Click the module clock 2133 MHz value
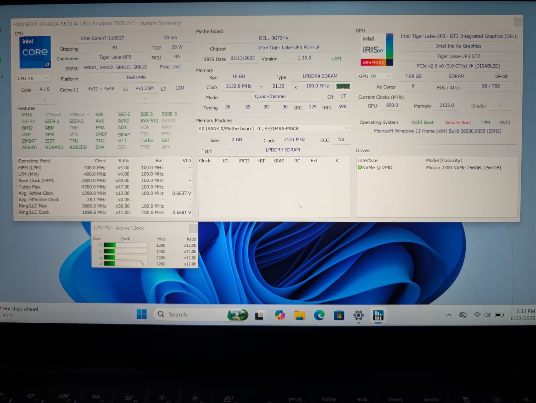The height and width of the screenshot is (403, 536). click(x=294, y=140)
